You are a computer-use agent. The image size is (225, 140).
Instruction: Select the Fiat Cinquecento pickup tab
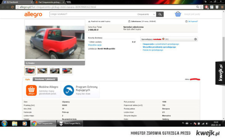click(50, 2)
